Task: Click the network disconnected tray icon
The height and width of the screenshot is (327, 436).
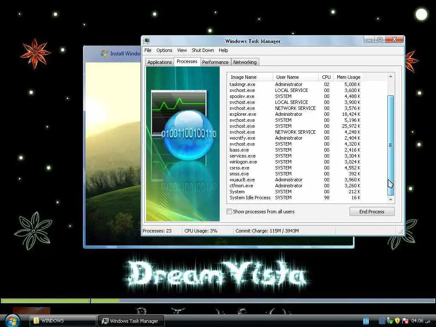Action: 405,321
